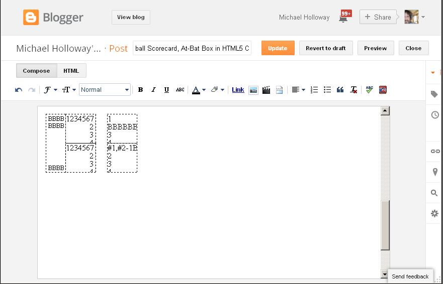443x284 pixels.
Task: Click the red toolbar icon after spell check
Action: 383,90
